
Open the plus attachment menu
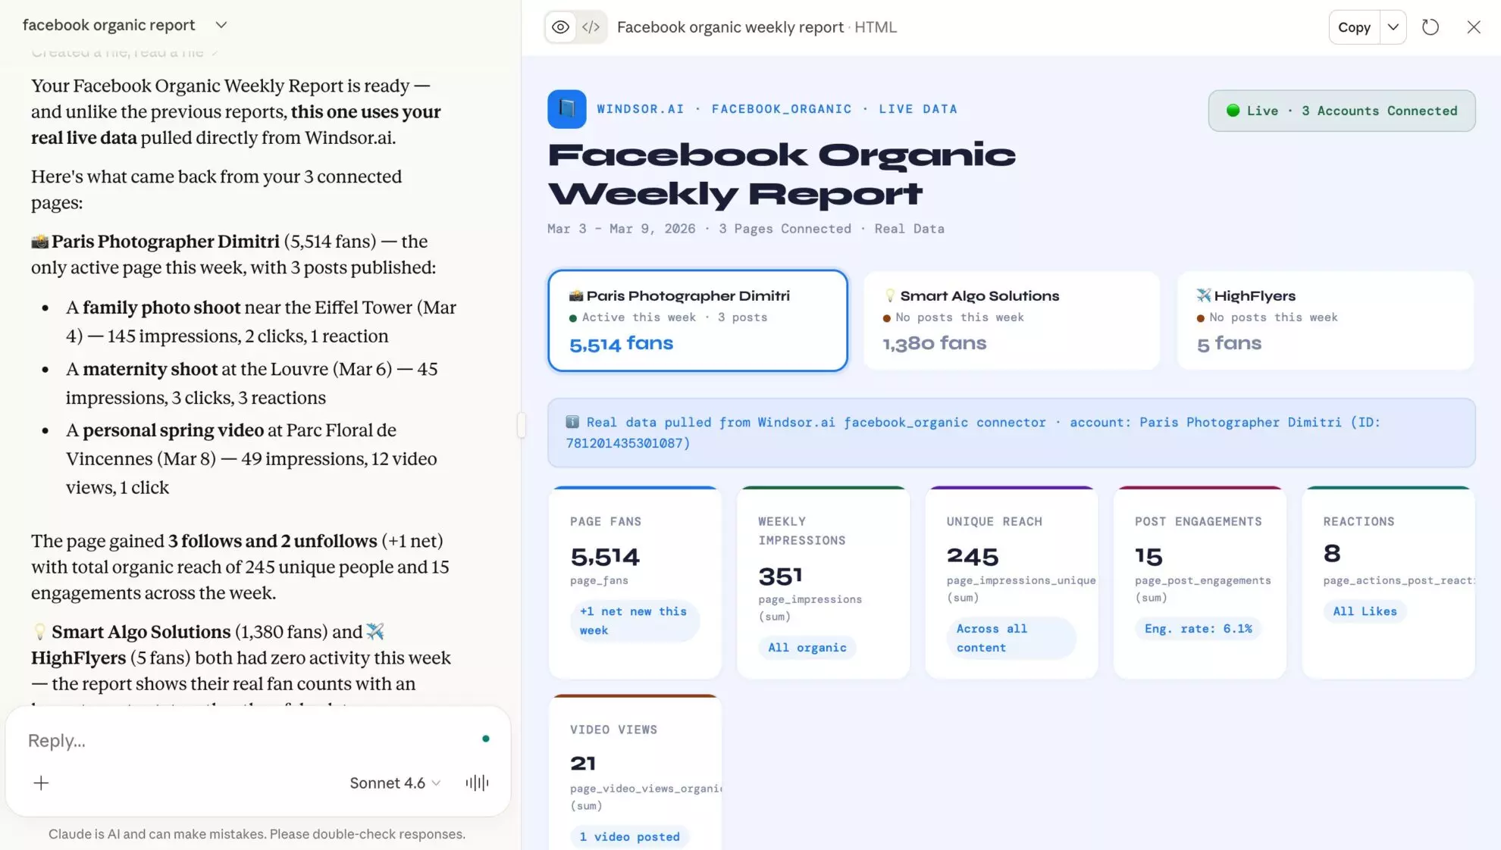tap(41, 783)
